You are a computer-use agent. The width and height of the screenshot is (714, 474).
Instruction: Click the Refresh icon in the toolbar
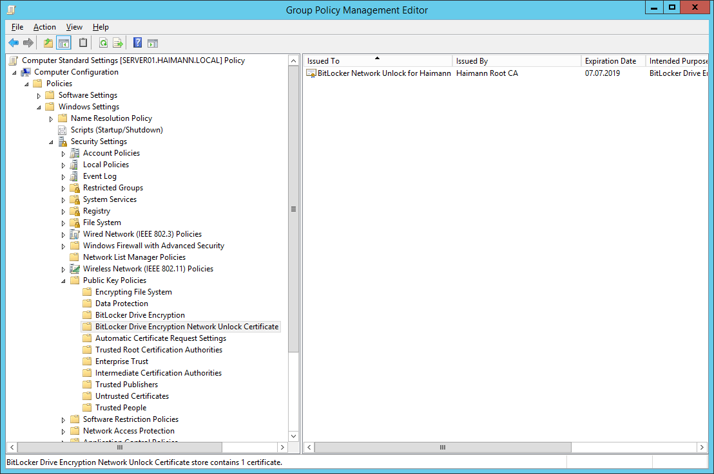(103, 42)
